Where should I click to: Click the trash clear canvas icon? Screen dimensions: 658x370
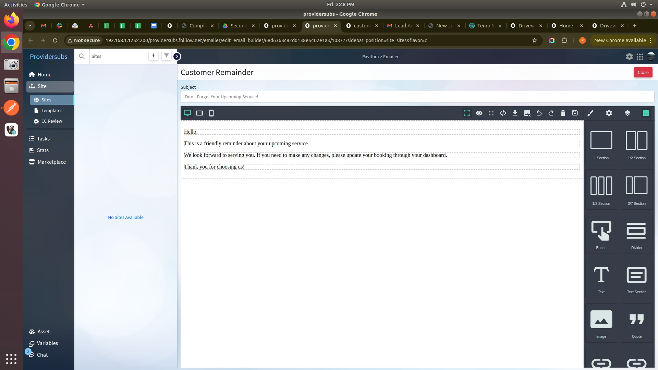563,113
